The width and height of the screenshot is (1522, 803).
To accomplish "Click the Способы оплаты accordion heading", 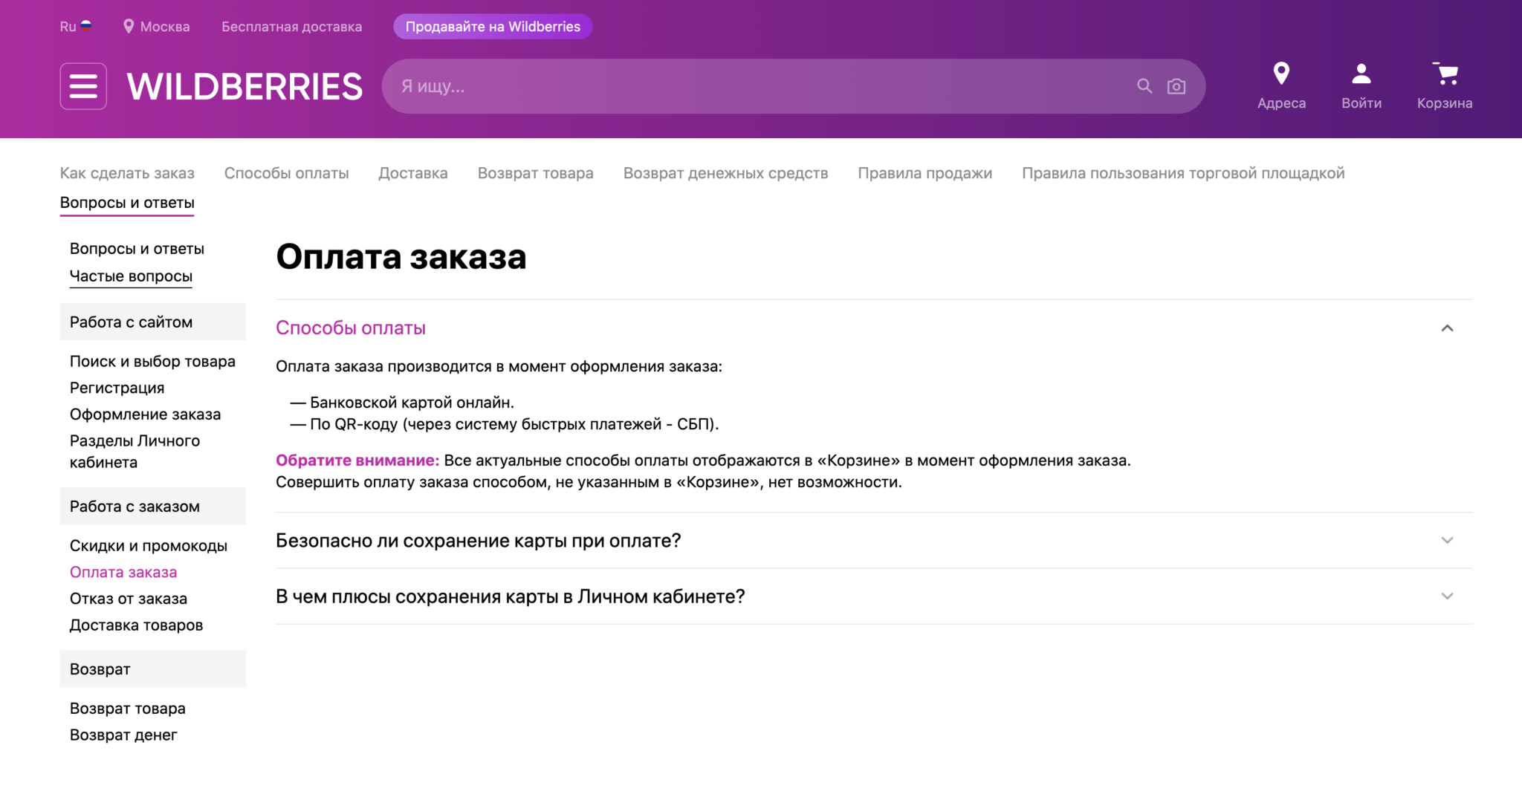I will (x=351, y=328).
